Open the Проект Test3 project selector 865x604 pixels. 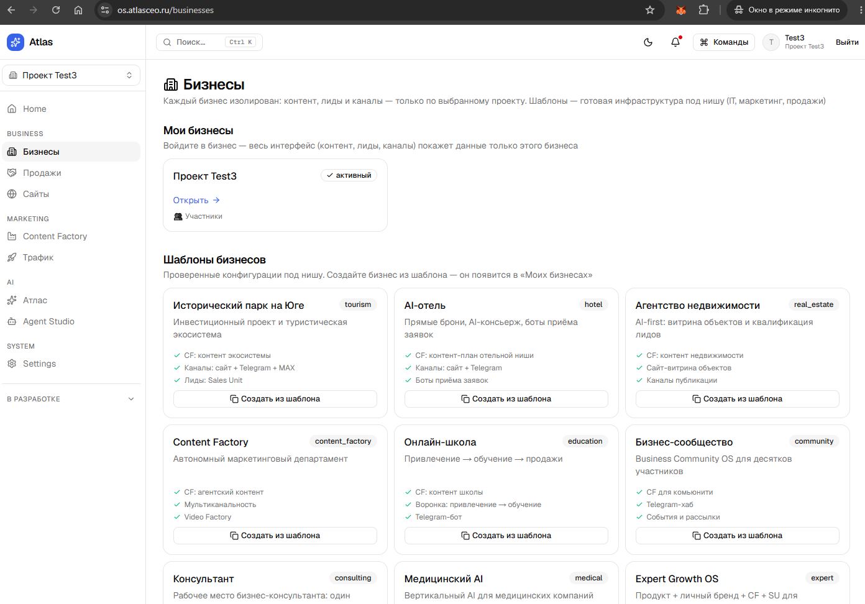coord(71,75)
